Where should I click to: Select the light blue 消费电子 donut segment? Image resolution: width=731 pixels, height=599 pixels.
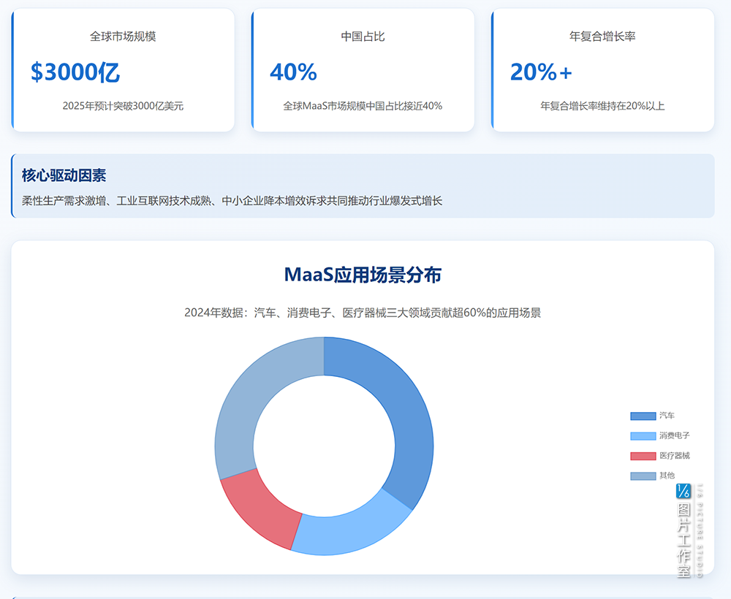[352, 527]
